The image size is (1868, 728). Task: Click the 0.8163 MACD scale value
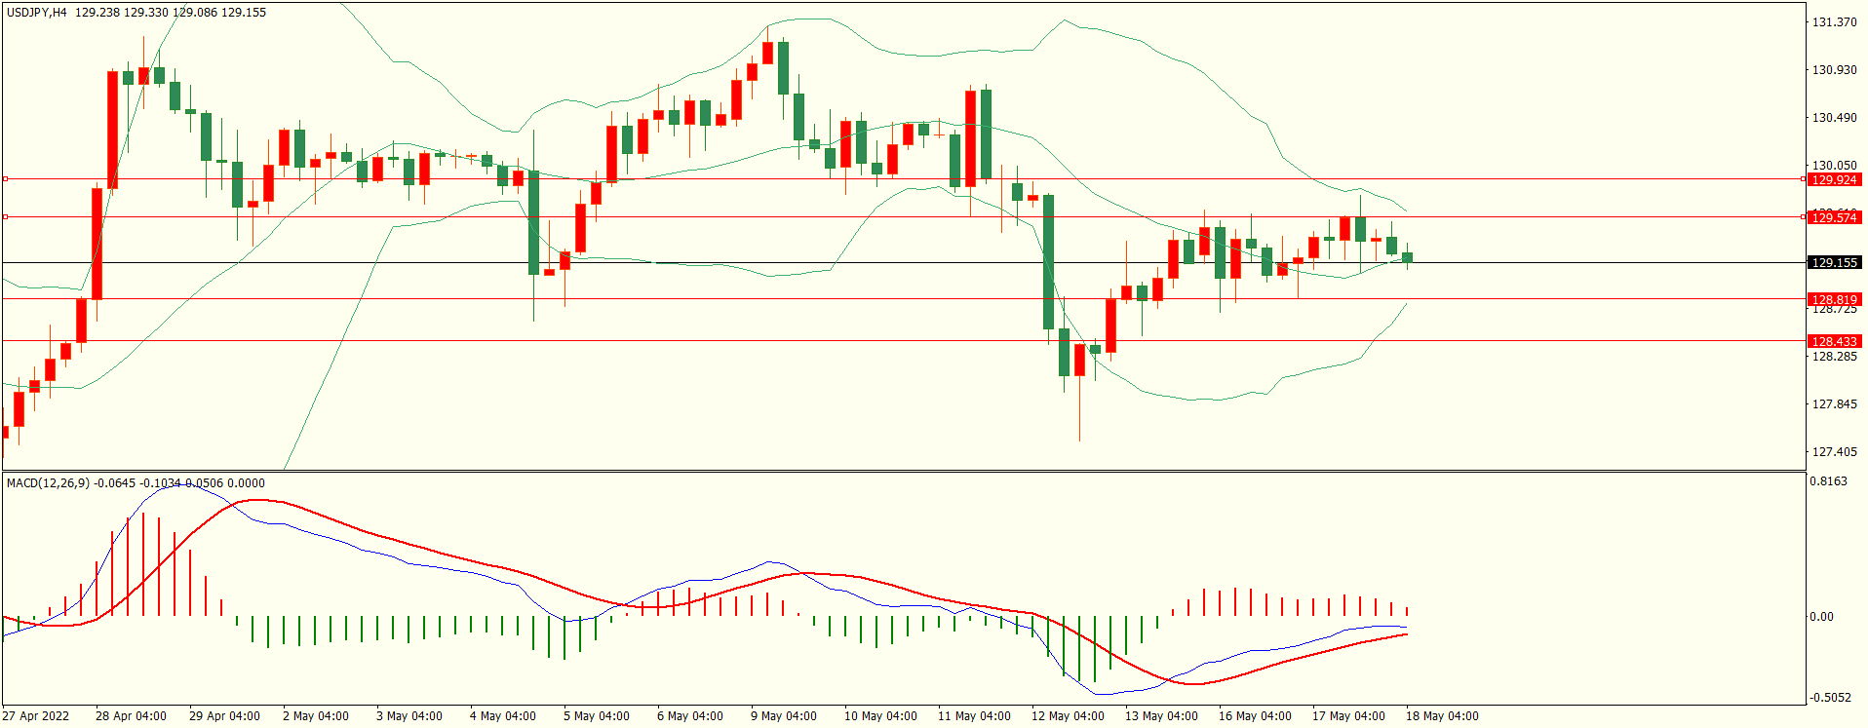point(1828,481)
